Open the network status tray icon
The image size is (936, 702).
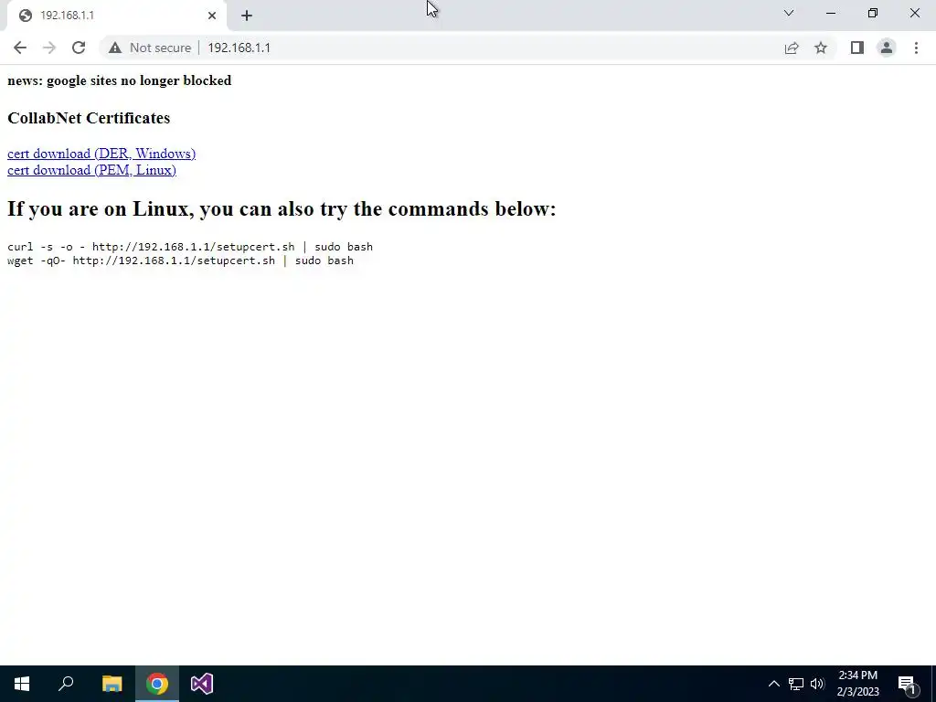click(x=796, y=684)
